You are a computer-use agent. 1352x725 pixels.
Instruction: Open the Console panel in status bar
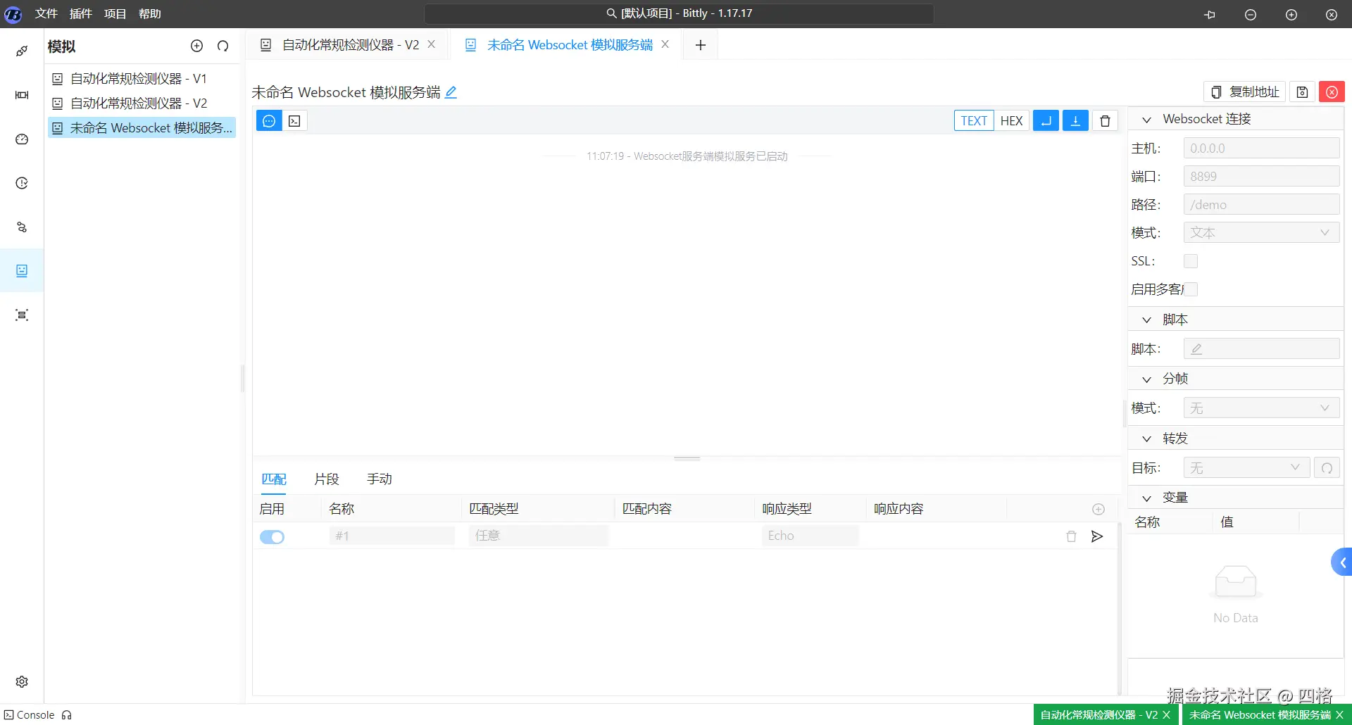tap(30, 715)
